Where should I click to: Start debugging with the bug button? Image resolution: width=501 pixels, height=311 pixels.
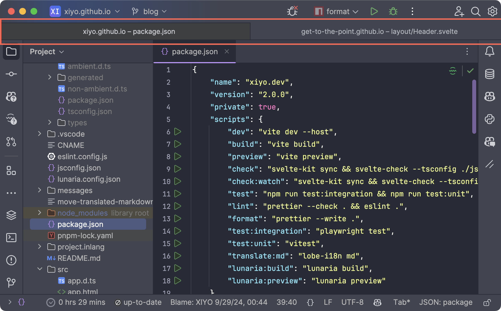[393, 11]
